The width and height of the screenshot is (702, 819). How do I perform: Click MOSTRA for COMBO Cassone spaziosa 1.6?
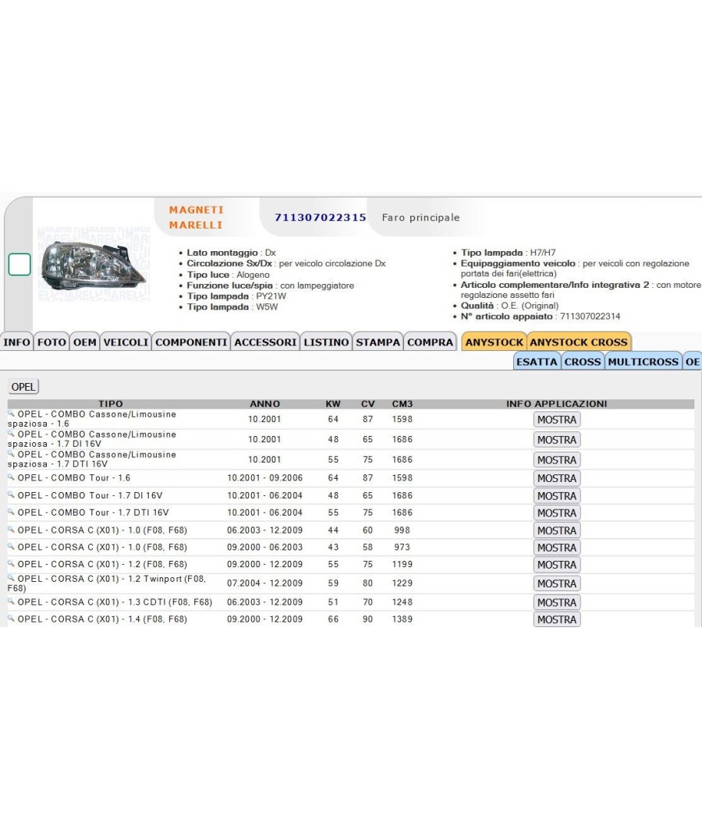[x=557, y=420]
